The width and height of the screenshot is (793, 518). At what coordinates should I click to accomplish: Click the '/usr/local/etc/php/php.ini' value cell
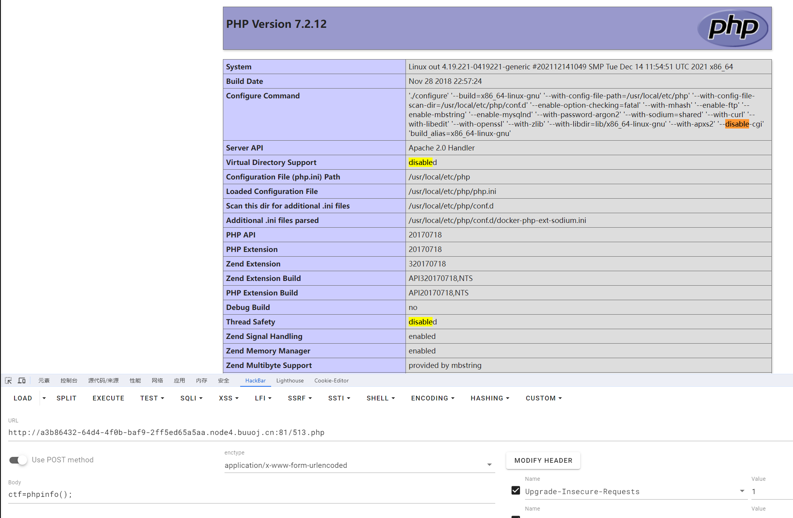[588, 191]
